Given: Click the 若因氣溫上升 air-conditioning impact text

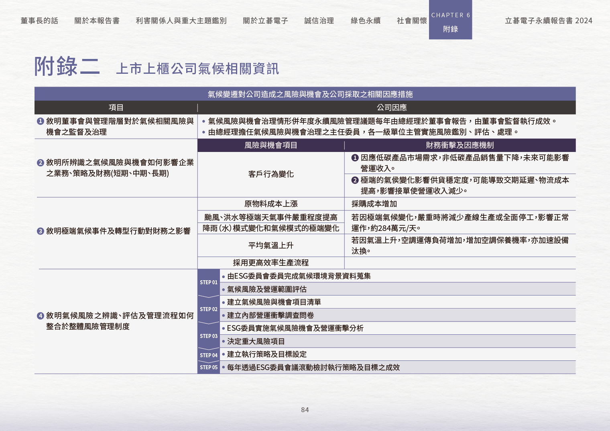Looking at the screenshot, I should (x=460, y=245).
